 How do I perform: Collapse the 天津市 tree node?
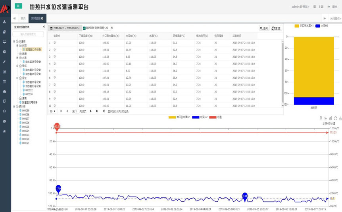tap(14, 41)
